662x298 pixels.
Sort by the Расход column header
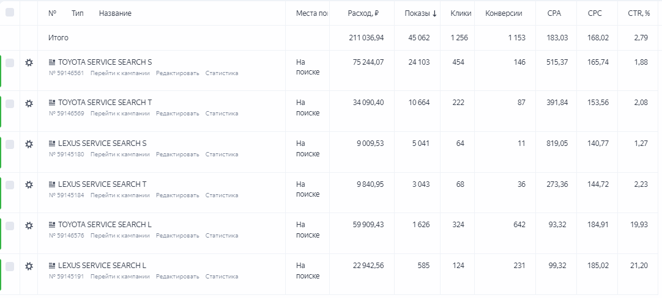363,13
